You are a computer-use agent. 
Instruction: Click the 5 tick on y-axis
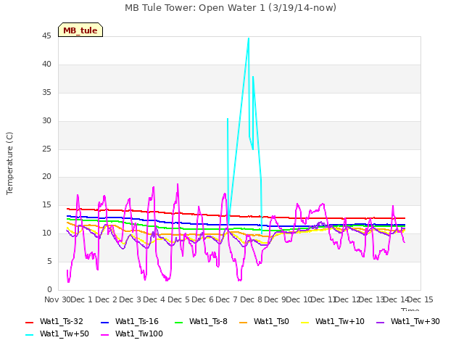pyautogui.click(x=49, y=261)
